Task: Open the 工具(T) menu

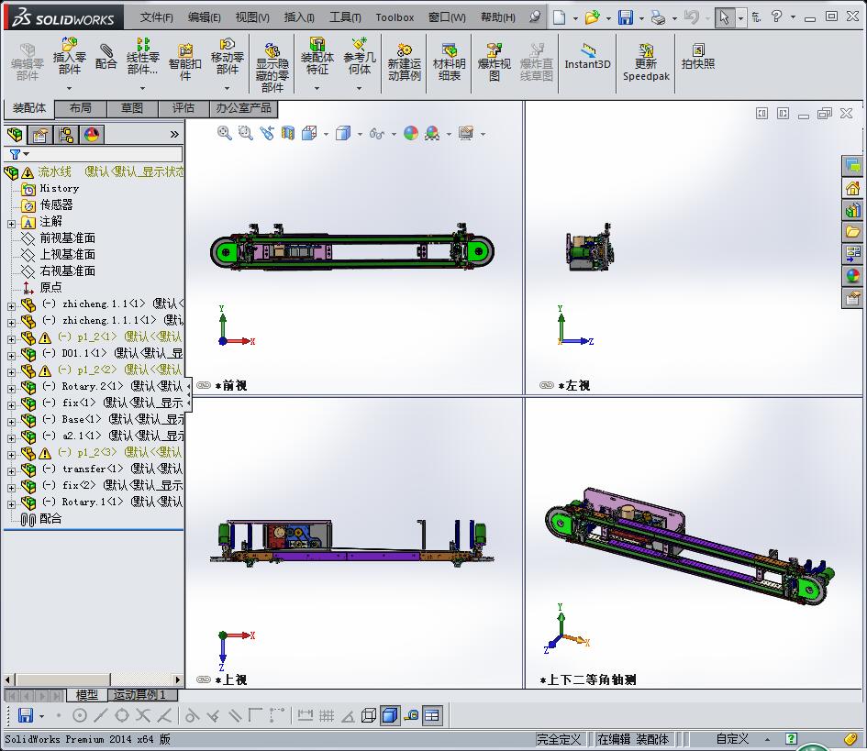Action: point(345,17)
